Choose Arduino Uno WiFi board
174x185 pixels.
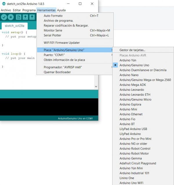point(143,183)
